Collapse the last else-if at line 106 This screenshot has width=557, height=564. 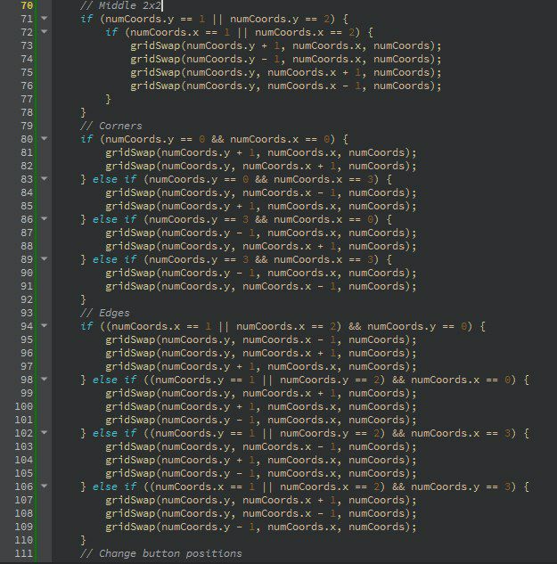45,486
